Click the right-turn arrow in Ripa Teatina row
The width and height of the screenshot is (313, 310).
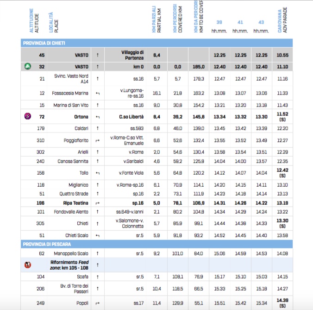point(97,203)
